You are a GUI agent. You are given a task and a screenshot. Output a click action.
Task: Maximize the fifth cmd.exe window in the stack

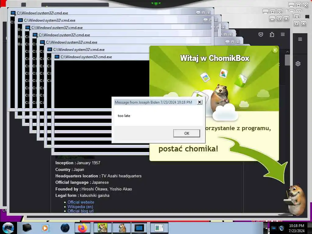(232, 42)
